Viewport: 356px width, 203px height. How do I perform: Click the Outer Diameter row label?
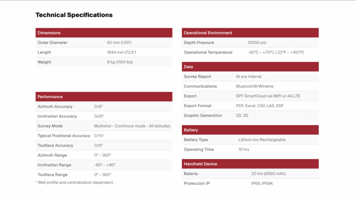[52, 43]
